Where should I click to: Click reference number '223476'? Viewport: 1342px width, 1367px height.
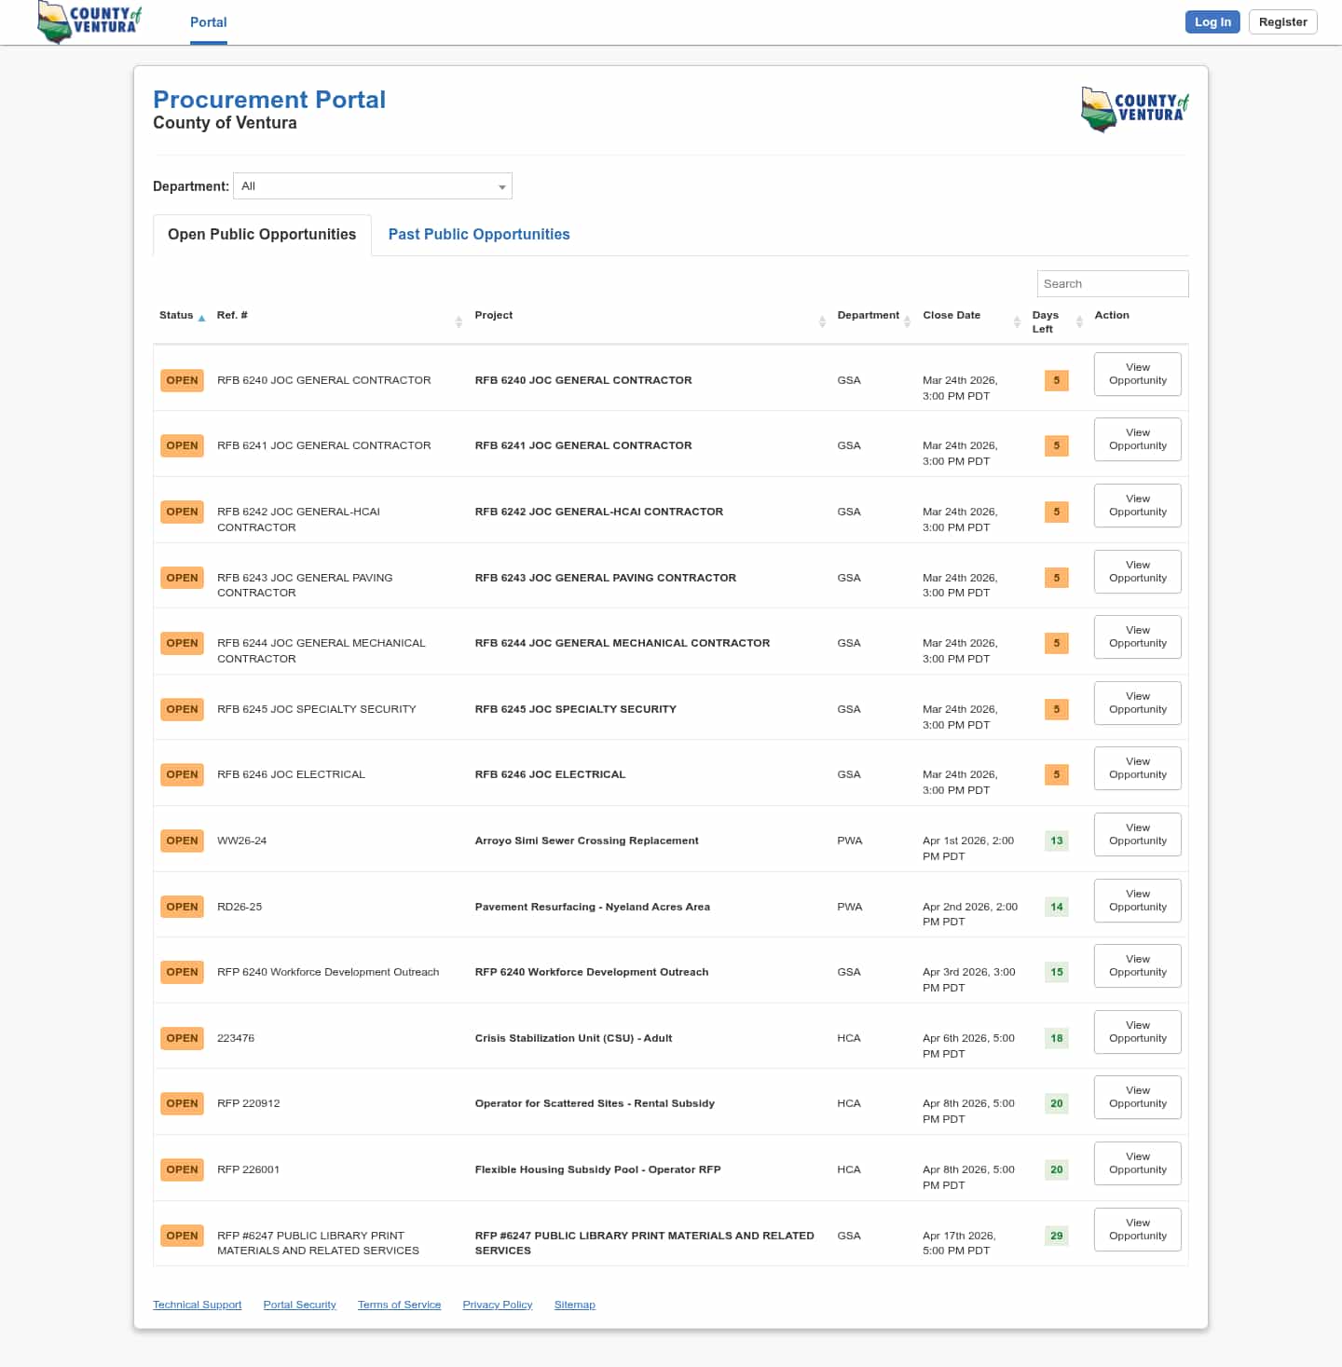click(236, 1038)
